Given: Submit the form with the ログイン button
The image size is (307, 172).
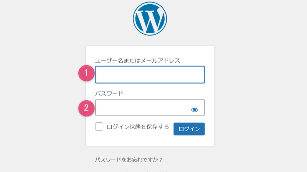Looking at the screenshot, I should [x=189, y=129].
